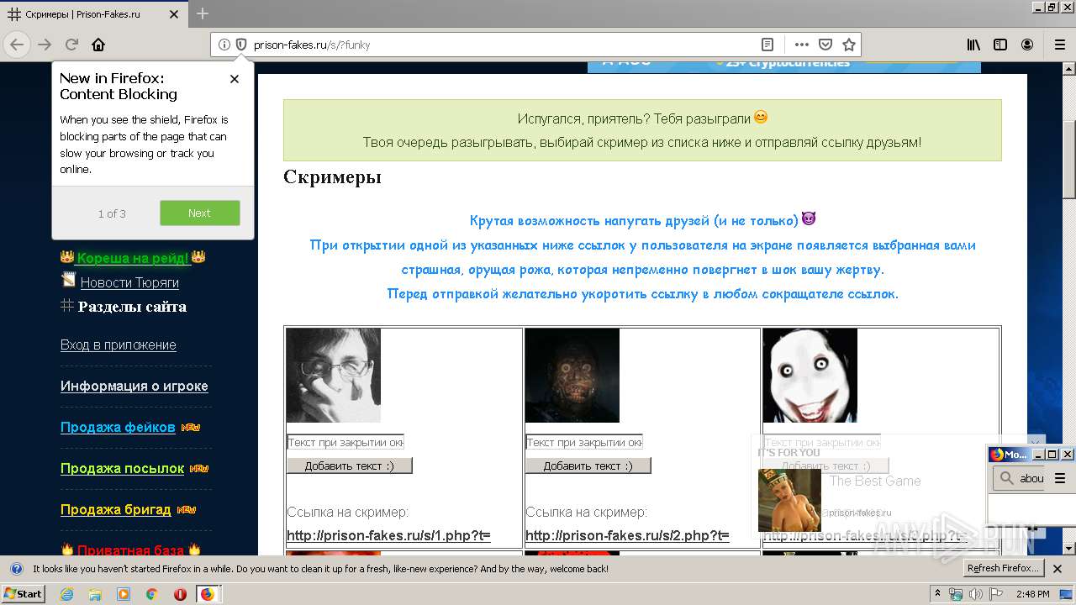The height and width of the screenshot is (605, 1076).
Task: Show hidden tray icons arrow
Action: (938, 594)
